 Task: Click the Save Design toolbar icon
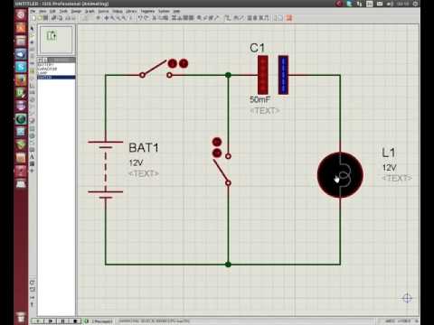point(45,18)
